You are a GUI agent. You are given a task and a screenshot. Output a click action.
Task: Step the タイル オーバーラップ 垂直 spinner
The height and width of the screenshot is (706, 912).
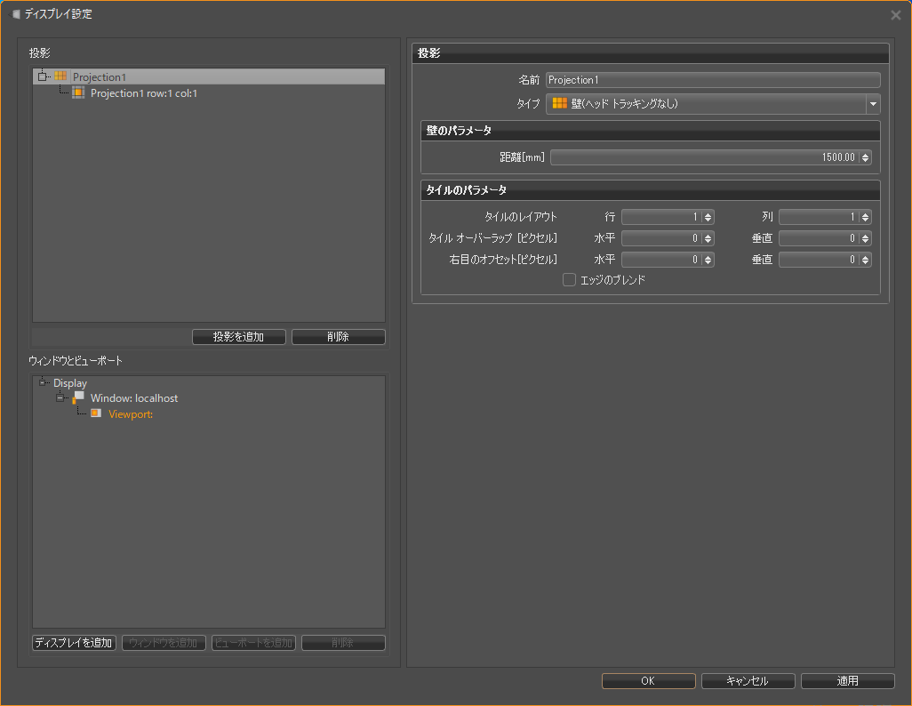pyautogui.click(x=866, y=238)
